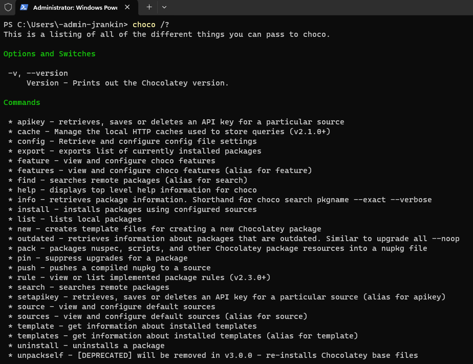Click the 'search' command entry

point(31,287)
